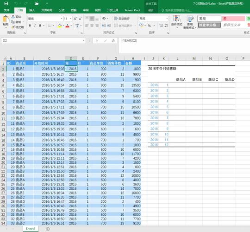This screenshot has height=232, width=250.
Task: Expand the Name Box dropdown arrow
Action: coord(83,40)
